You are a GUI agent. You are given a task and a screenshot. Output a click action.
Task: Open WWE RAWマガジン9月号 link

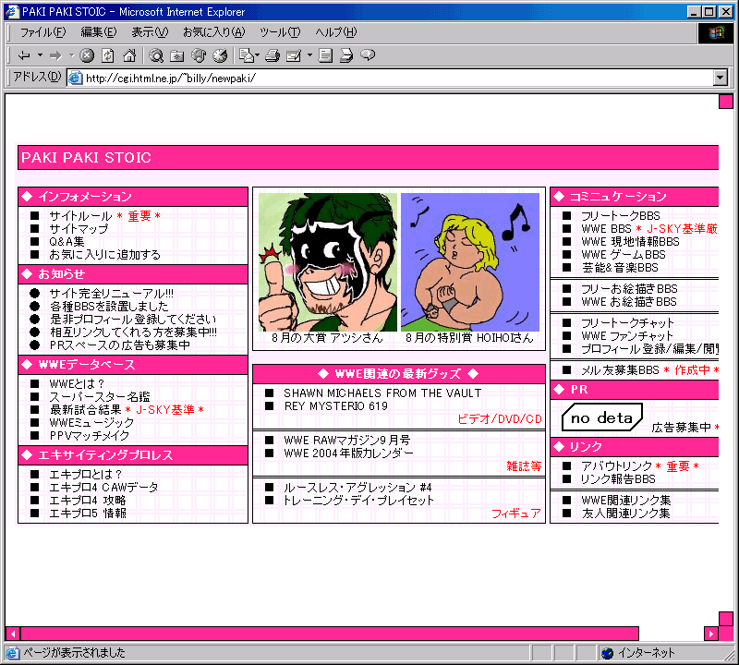[x=347, y=441]
